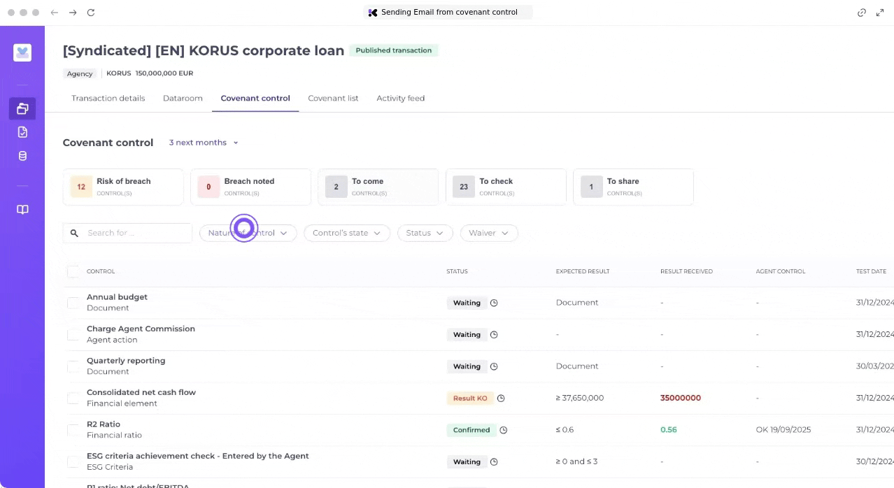Click the app logo in the sidebar
Viewport: 894px width, 488px height.
pos(22,52)
